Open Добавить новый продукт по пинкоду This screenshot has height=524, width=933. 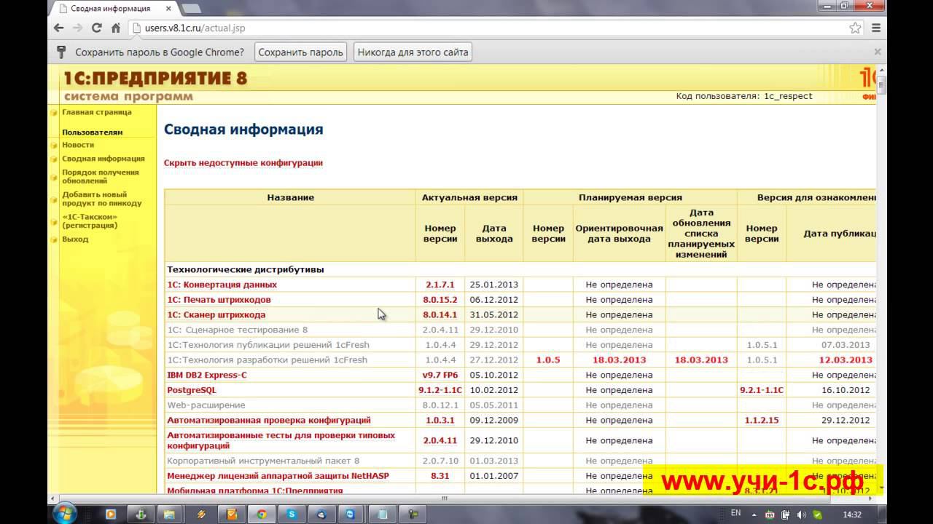[102, 199]
